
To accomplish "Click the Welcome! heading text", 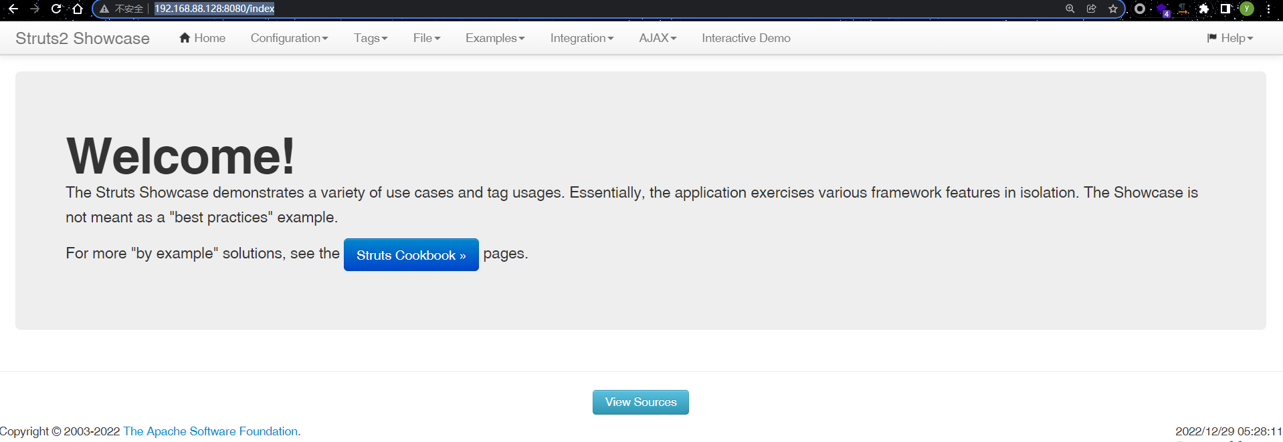I will (181, 156).
